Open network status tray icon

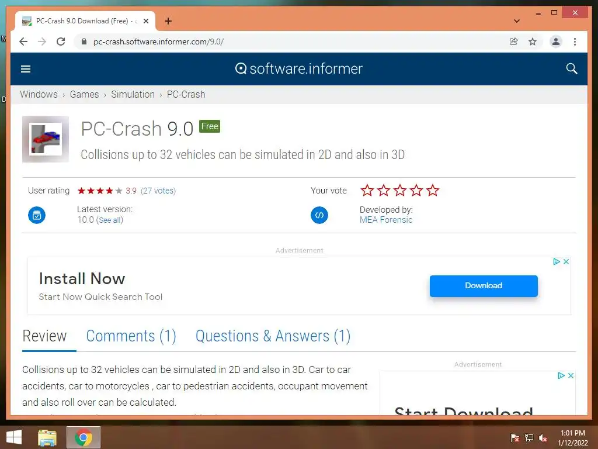click(529, 437)
